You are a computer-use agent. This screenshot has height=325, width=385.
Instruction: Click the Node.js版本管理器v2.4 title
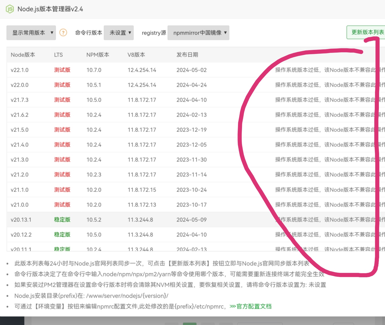50,9
